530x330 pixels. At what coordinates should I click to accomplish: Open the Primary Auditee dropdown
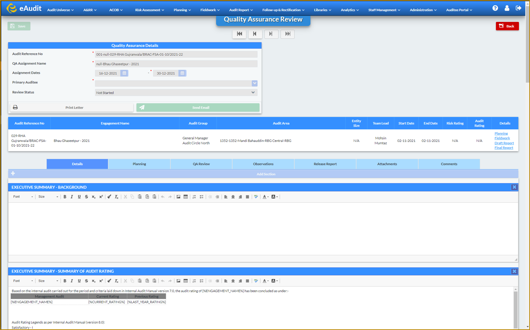pos(254,83)
